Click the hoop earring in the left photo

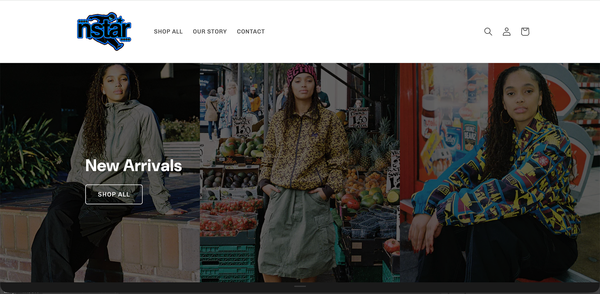point(104,99)
